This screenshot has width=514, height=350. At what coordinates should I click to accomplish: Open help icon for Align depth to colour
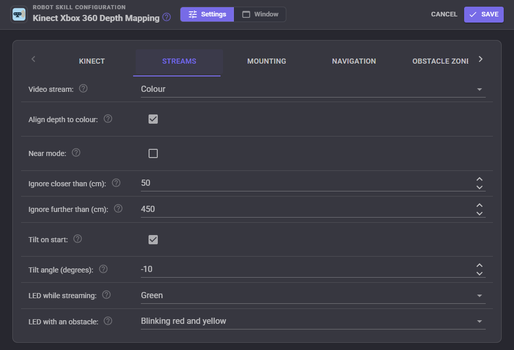tap(108, 119)
